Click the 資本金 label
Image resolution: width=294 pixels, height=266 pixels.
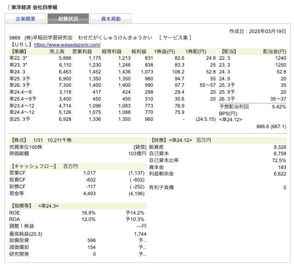[x=156, y=167]
